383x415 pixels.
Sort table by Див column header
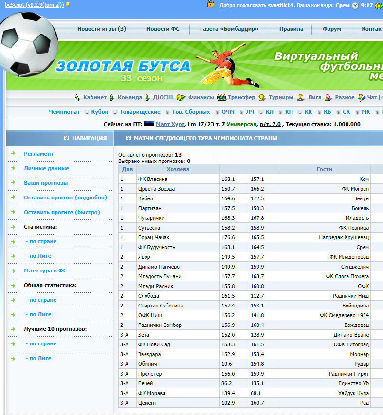tap(128, 169)
